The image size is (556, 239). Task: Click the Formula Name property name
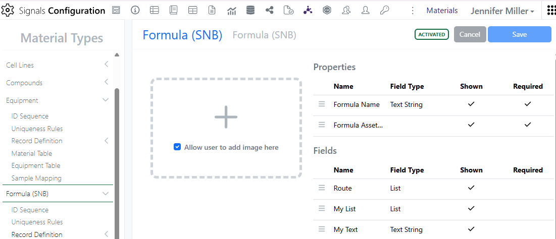coord(357,104)
